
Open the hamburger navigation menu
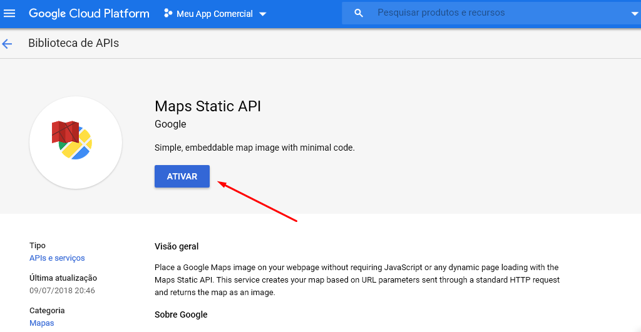(9, 14)
